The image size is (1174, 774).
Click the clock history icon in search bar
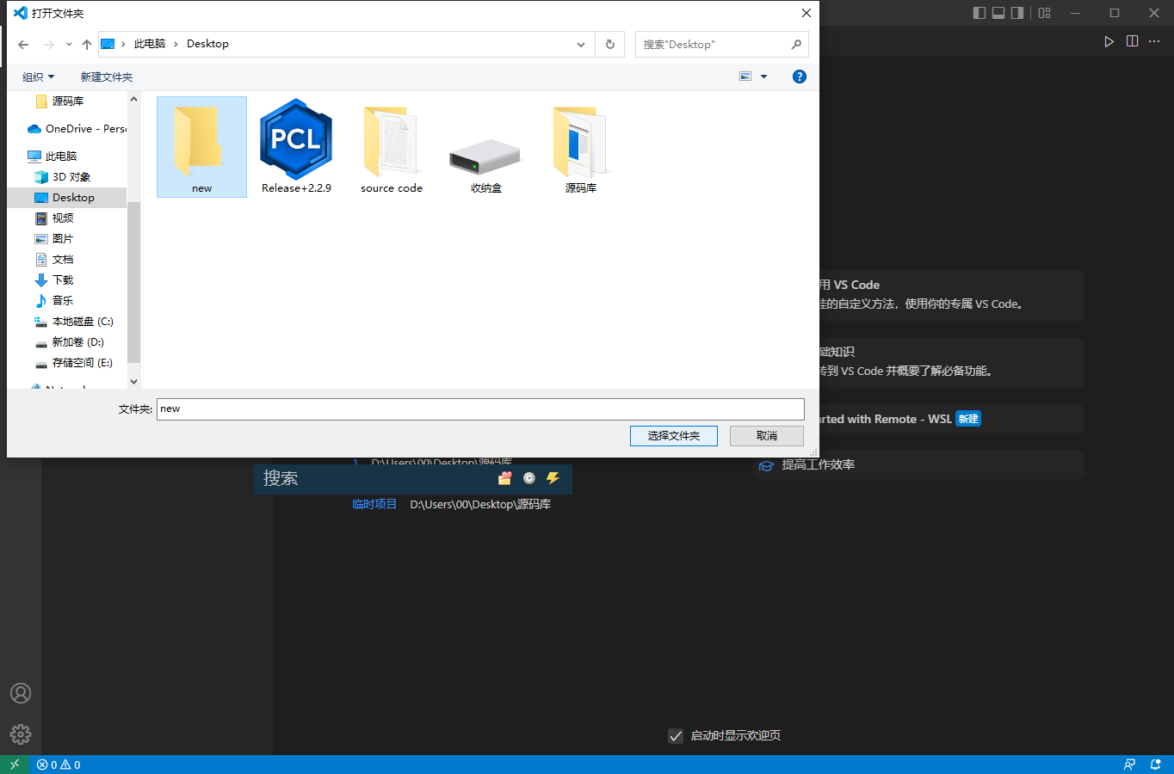(x=529, y=478)
